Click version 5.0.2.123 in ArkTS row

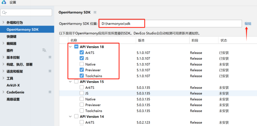coord(144,123)
